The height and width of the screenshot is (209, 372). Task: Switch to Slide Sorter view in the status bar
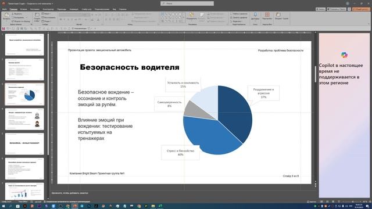click(327, 201)
